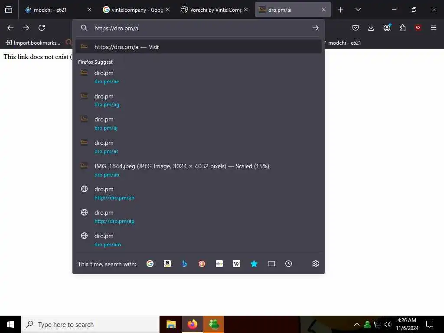Open the uBlock Origin extension icon
This screenshot has height=333, width=444.
418,28
